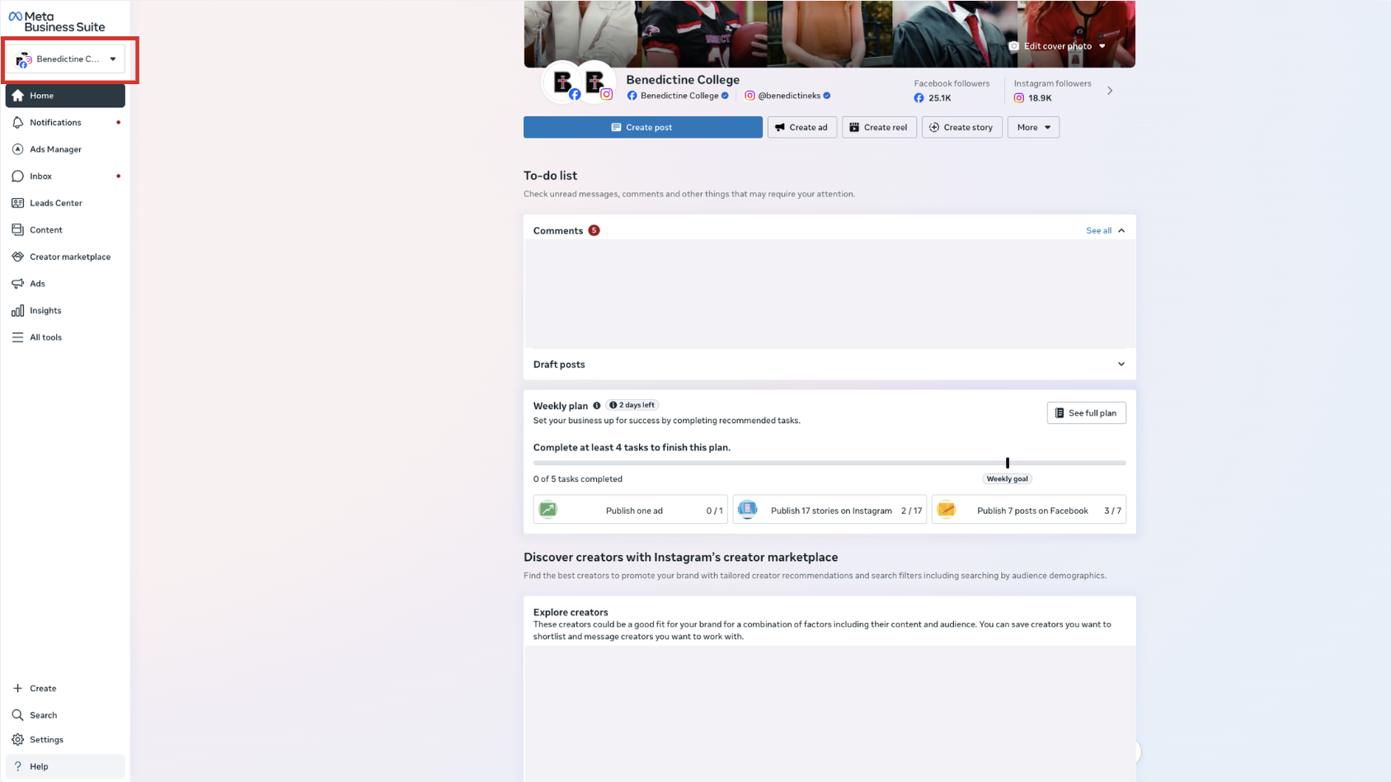Image resolution: width=1391 pixels, height=782 pixels.
Task: Open Settings gear icon in sidebar
Action: 18,740
